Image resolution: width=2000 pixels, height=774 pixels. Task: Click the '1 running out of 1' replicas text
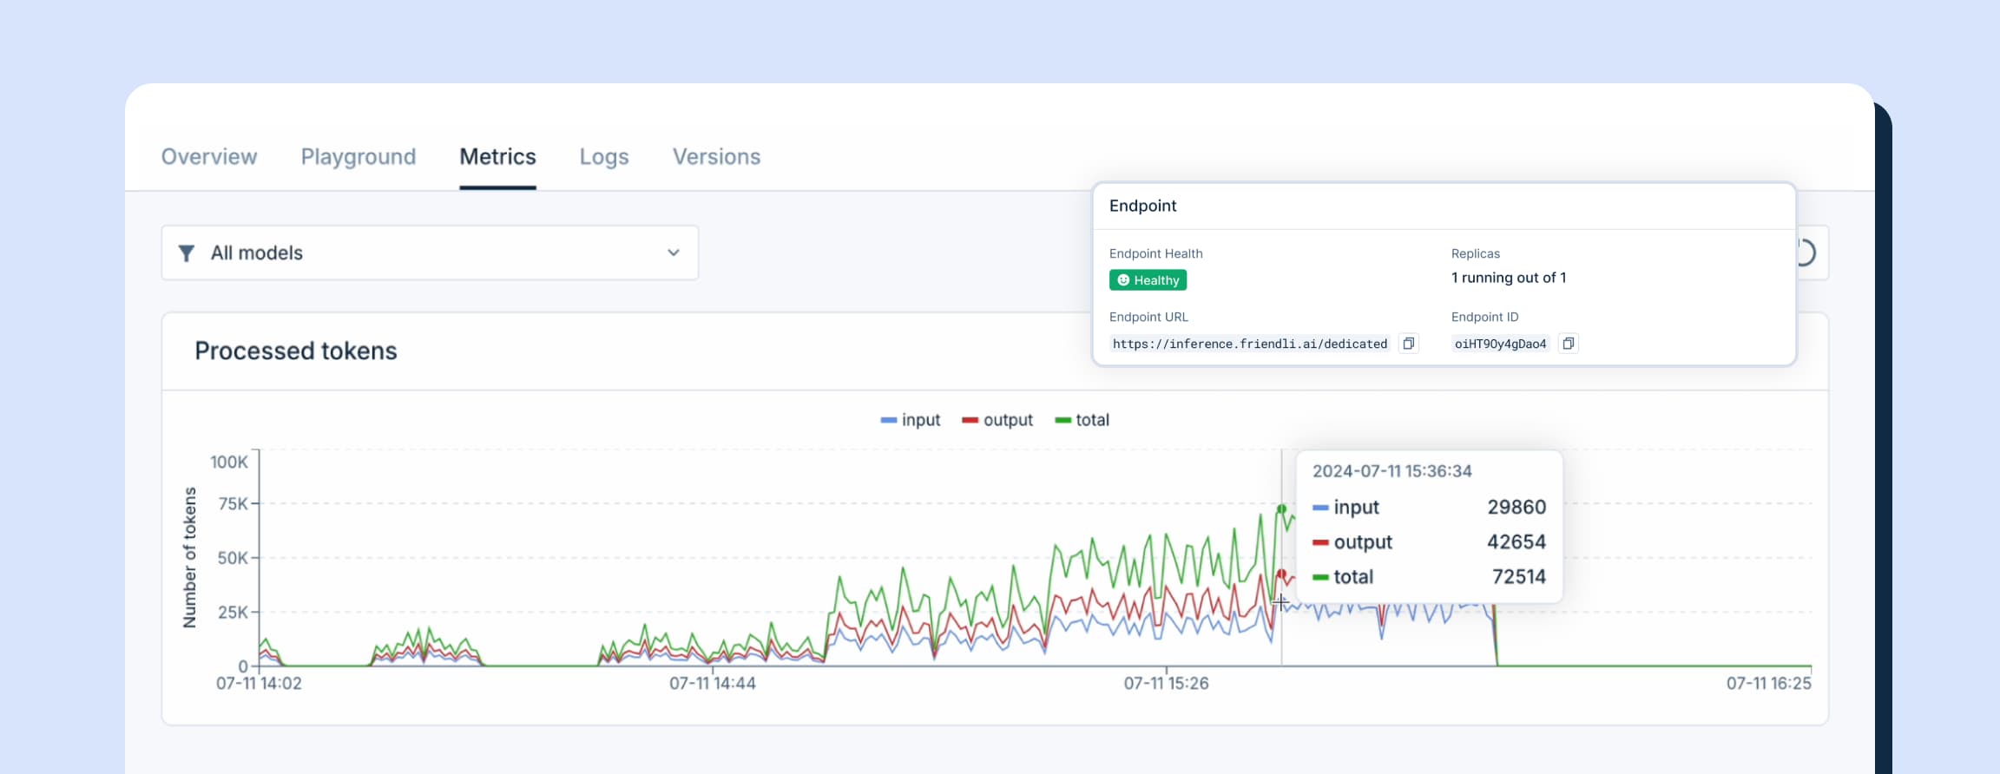click(x=1509, y=278)
